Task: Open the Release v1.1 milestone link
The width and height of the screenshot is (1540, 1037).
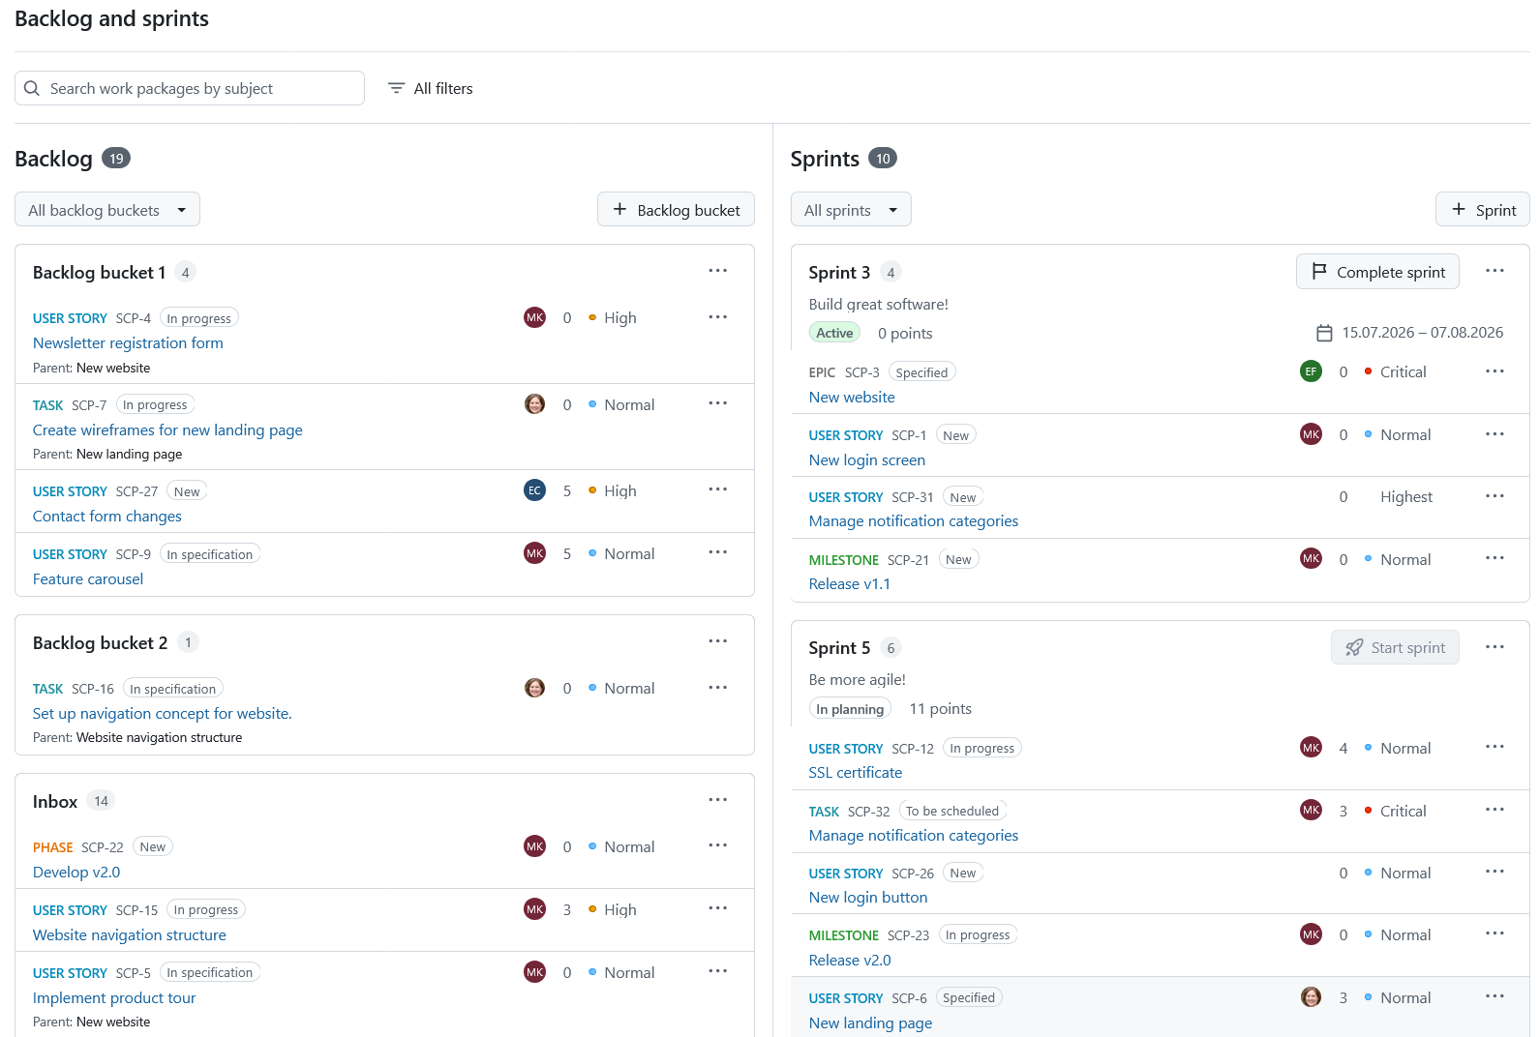Action: tap(850, 583)
